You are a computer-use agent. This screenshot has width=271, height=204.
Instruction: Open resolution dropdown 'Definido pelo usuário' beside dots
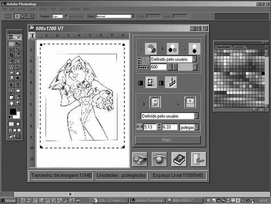click(x=174, y=59)
